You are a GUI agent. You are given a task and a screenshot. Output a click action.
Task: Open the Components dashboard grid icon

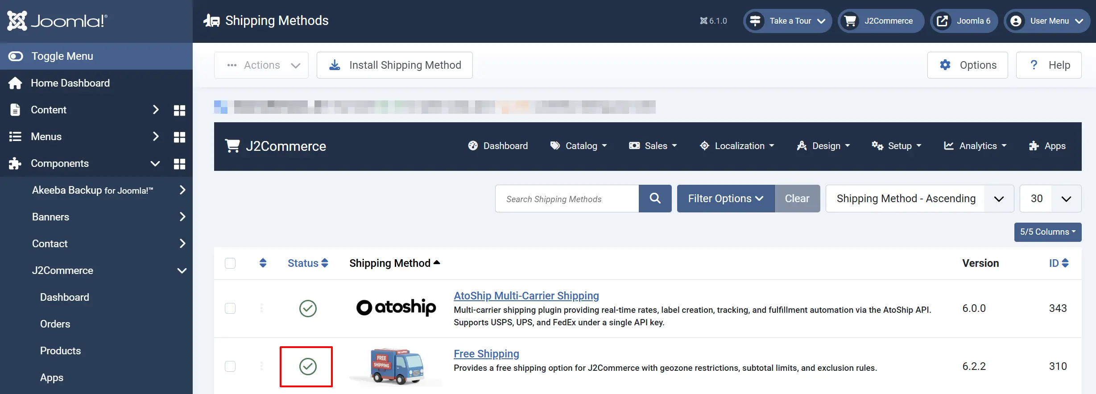tap(179, 164)
